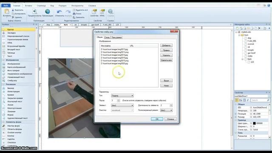Image resolution: width=272 pixels, height=153 pixels.
Task: Collapse the kuni folder node in site tree
Action: pyautogui.click(x=239, y=35)
